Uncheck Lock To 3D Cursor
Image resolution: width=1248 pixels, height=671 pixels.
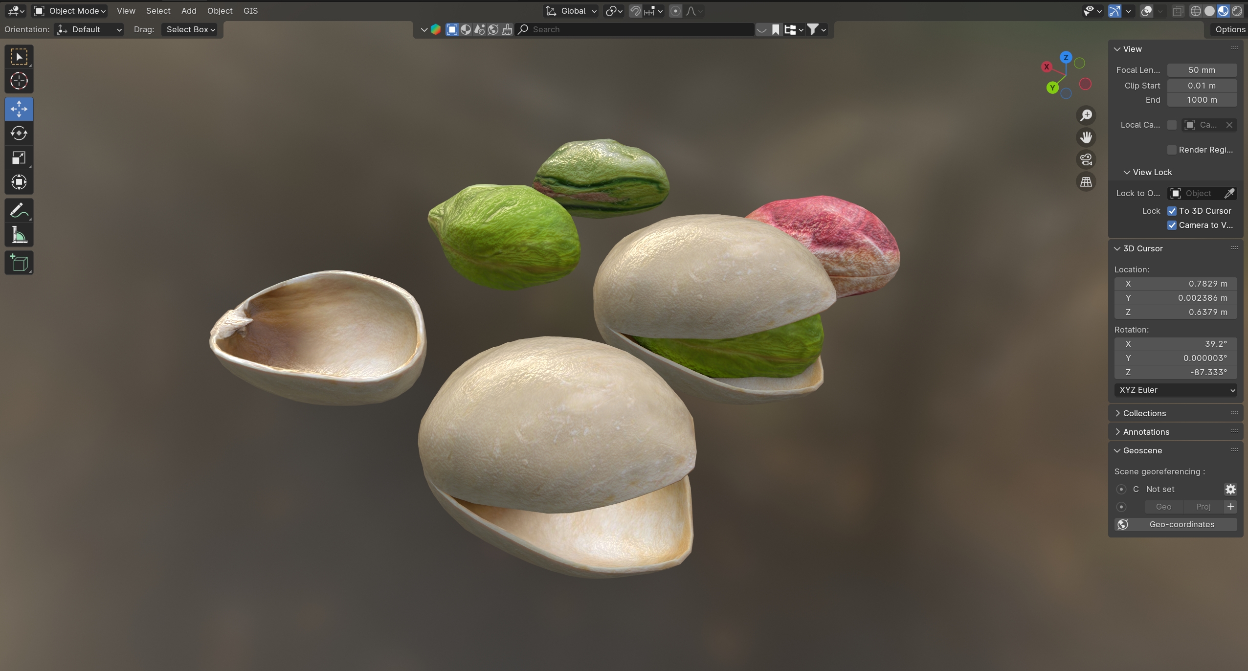[x=1172, y=211]
